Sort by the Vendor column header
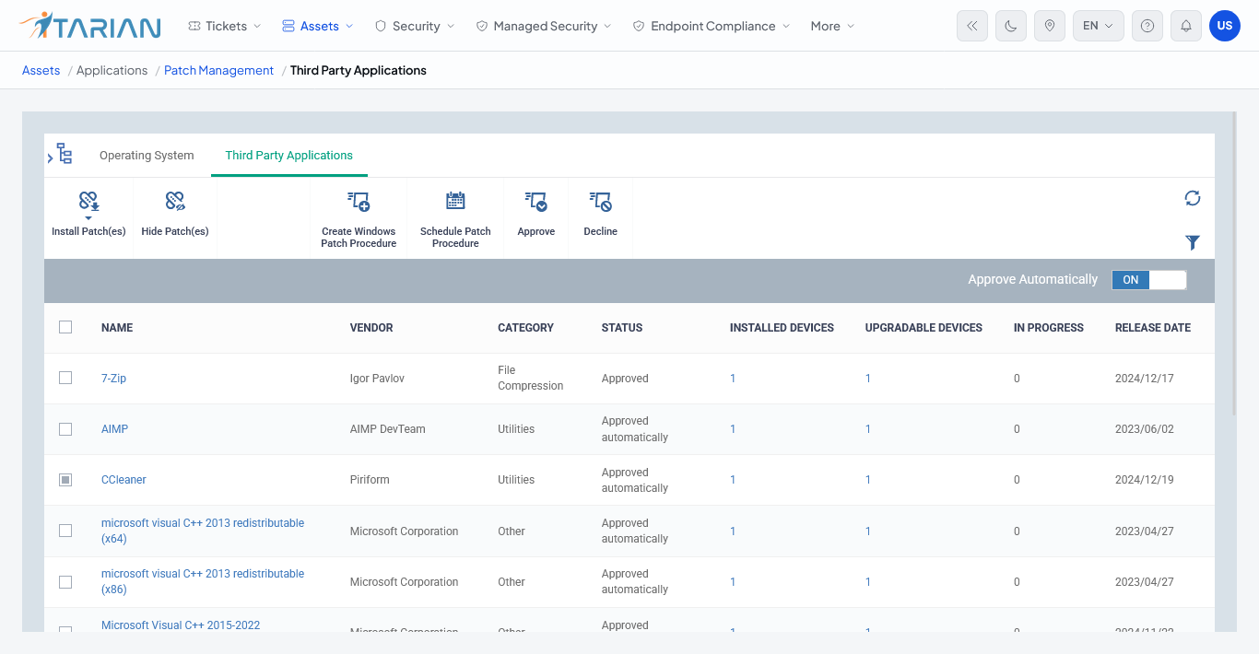 coord(371,328)
